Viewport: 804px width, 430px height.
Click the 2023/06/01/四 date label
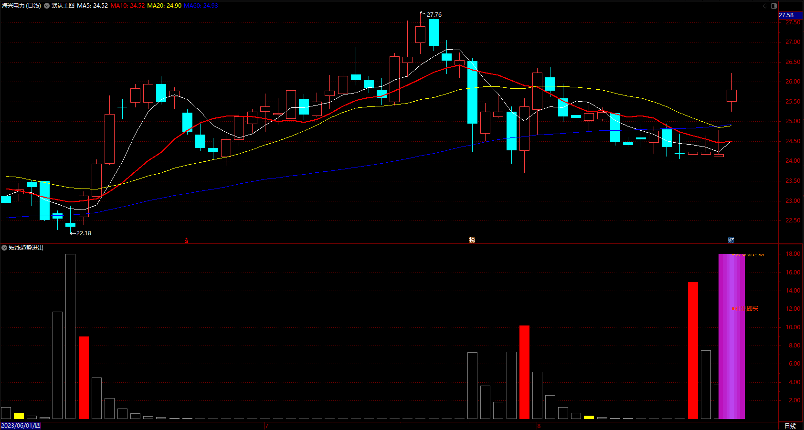click(x=21, y=426)
